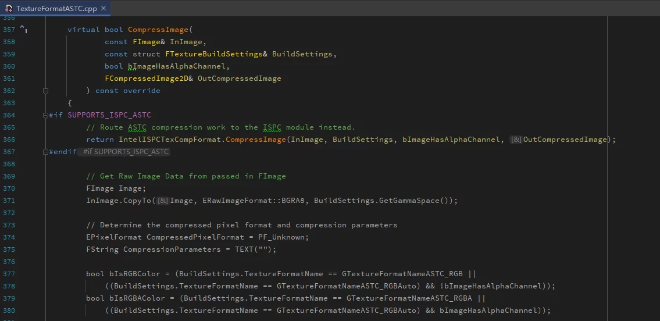Click the underlined ISPC word in the comment

point(272,127)
